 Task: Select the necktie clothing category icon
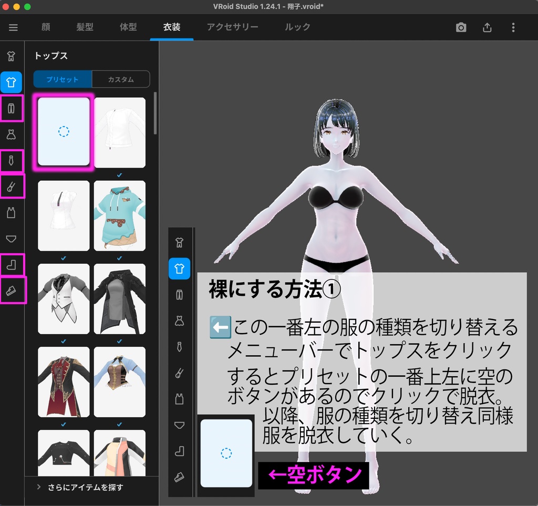12,161
